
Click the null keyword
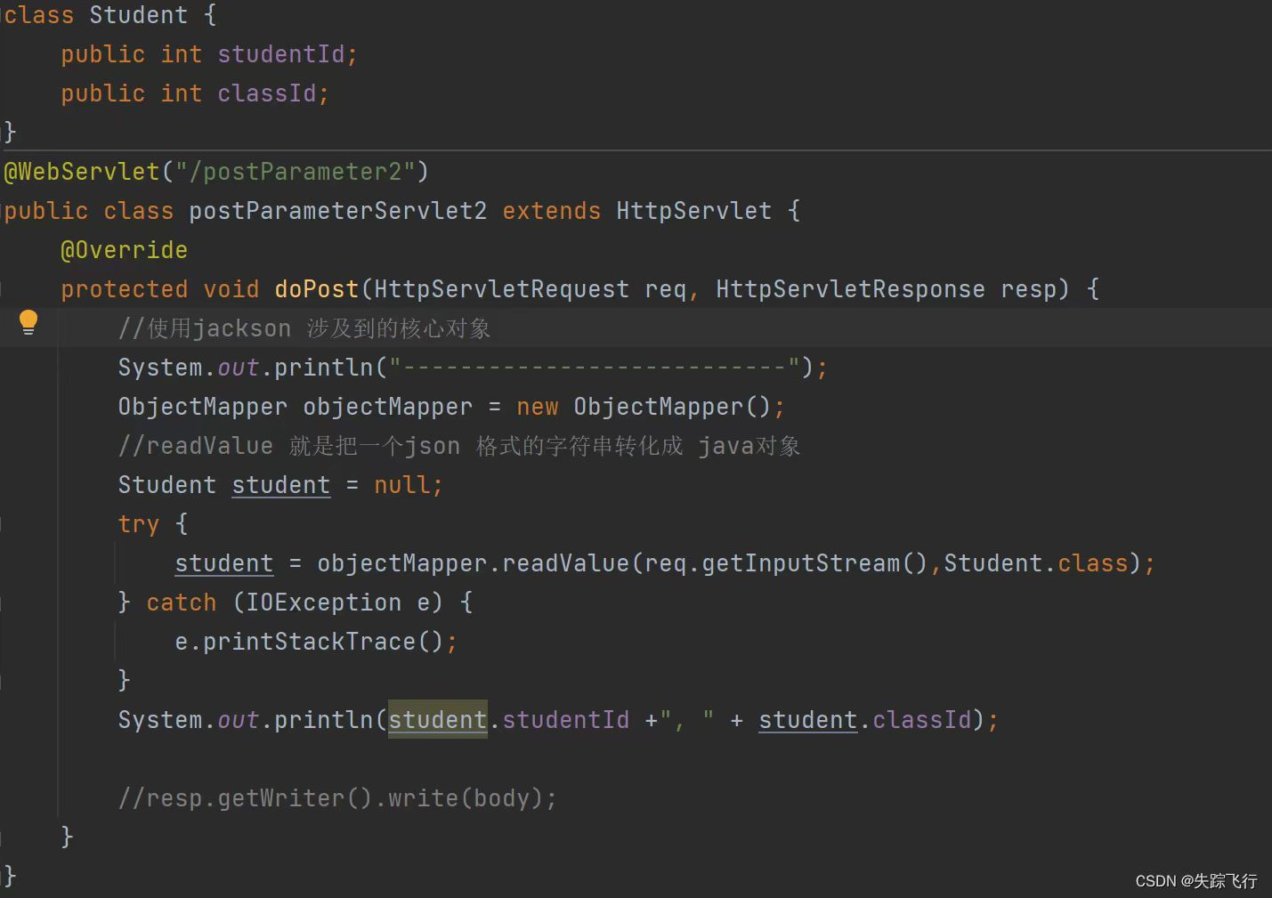(401, 485)
